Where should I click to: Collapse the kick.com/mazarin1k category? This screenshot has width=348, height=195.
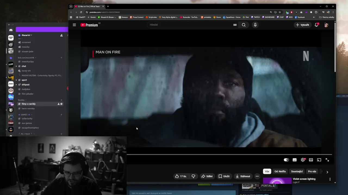(x=27, y=58)
